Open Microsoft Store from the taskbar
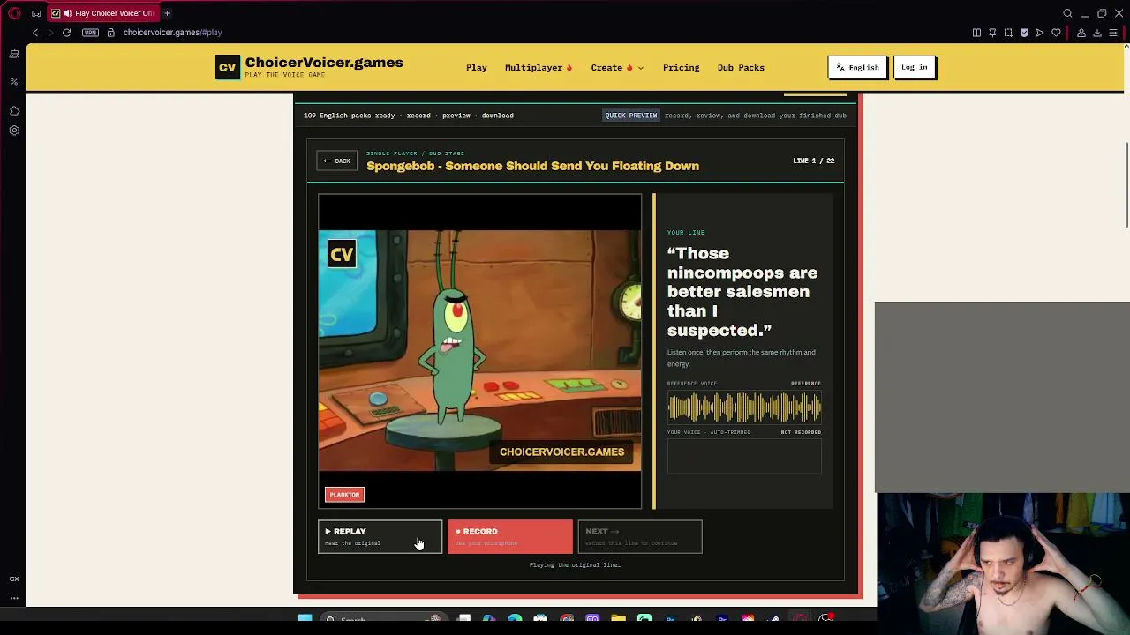 [540, 619]
